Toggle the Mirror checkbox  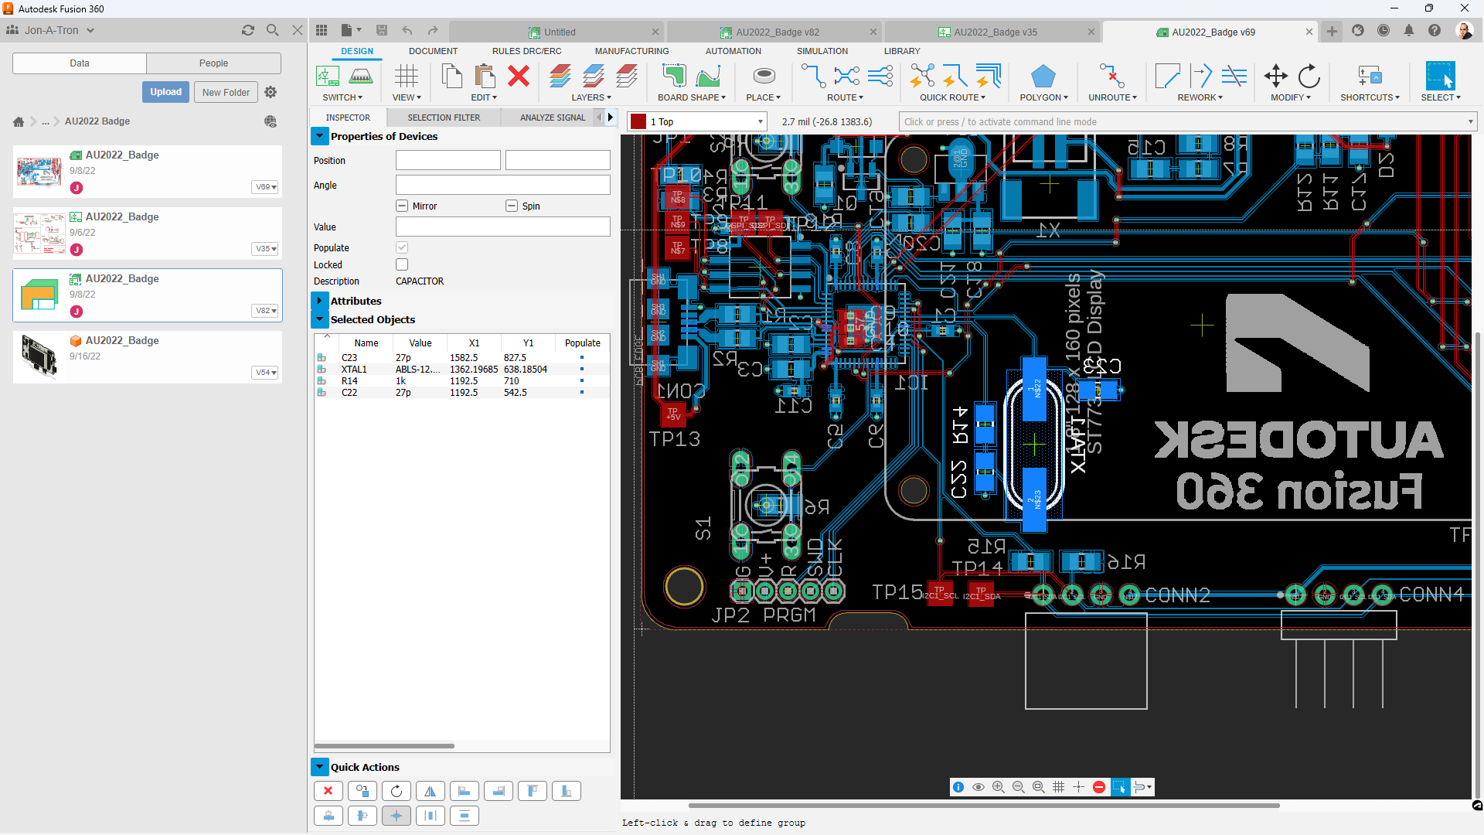[402, 206]
